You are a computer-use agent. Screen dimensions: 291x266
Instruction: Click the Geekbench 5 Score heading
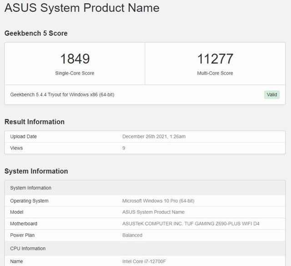pos(36,33)
